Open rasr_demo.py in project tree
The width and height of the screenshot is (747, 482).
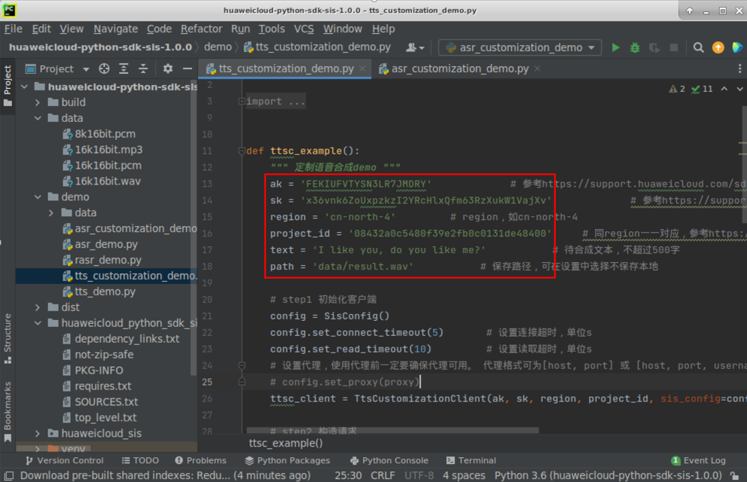point(108,260)
